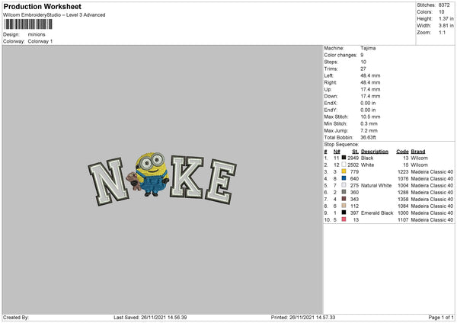Click thread code '1107'

(x=403, y=220)
